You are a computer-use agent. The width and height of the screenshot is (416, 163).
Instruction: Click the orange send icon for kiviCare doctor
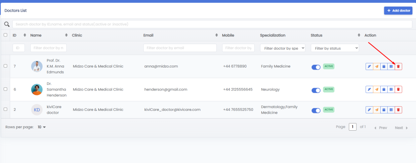click(x=377, y=110)
